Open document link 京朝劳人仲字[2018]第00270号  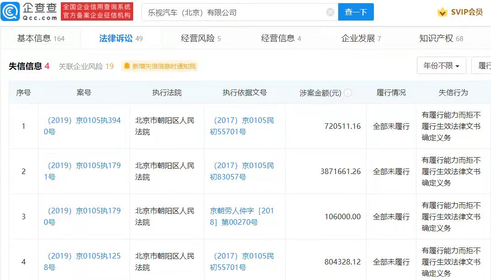pyautogui.click(x=243, y=217)
